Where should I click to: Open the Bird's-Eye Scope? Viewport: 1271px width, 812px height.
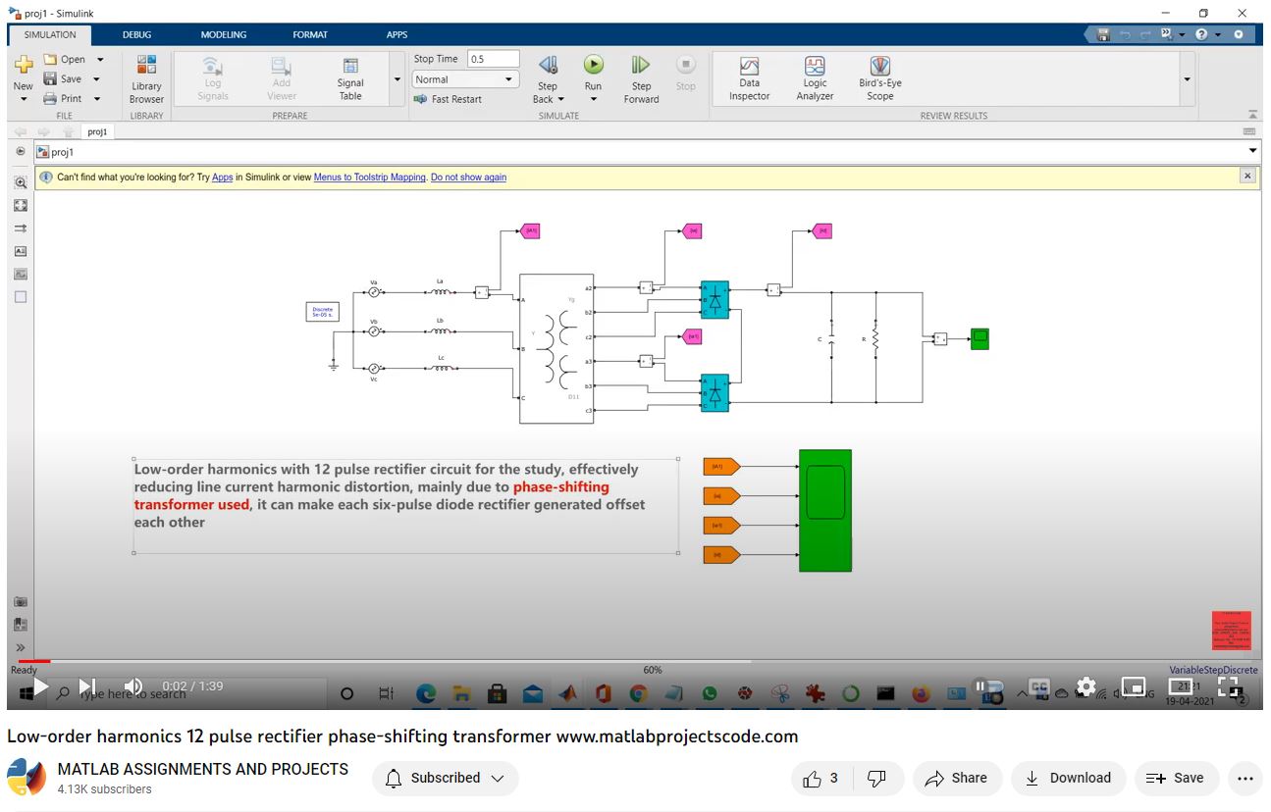[x=880, y=78]
